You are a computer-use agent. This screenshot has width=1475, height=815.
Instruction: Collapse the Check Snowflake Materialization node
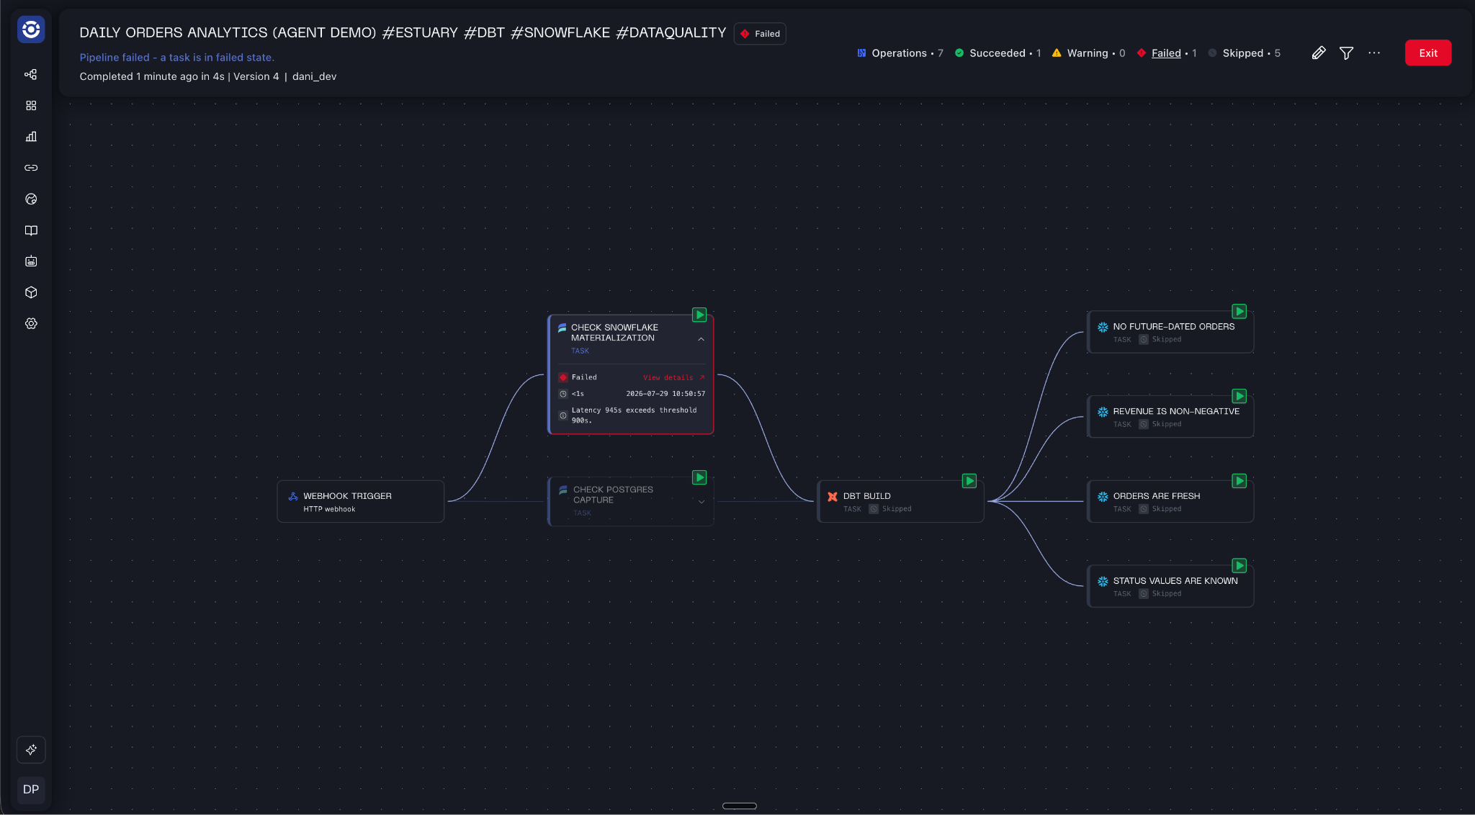click(x=701, y=339)
